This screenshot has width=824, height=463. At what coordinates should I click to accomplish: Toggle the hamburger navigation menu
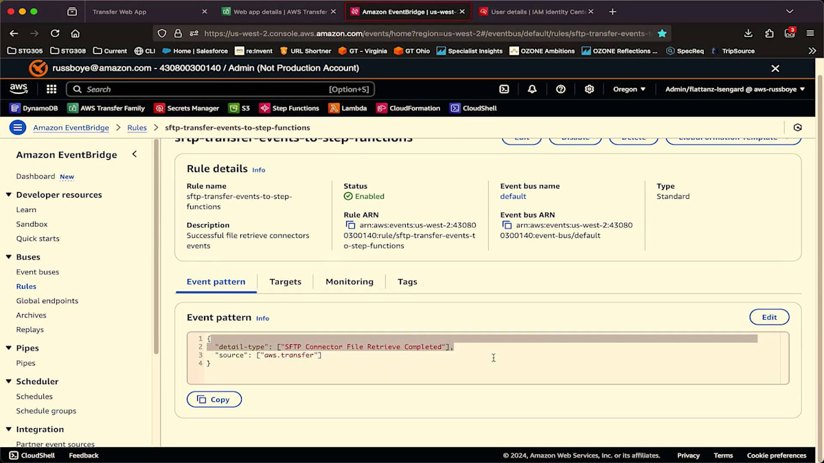pyautogui.click(x=18, y=128)
